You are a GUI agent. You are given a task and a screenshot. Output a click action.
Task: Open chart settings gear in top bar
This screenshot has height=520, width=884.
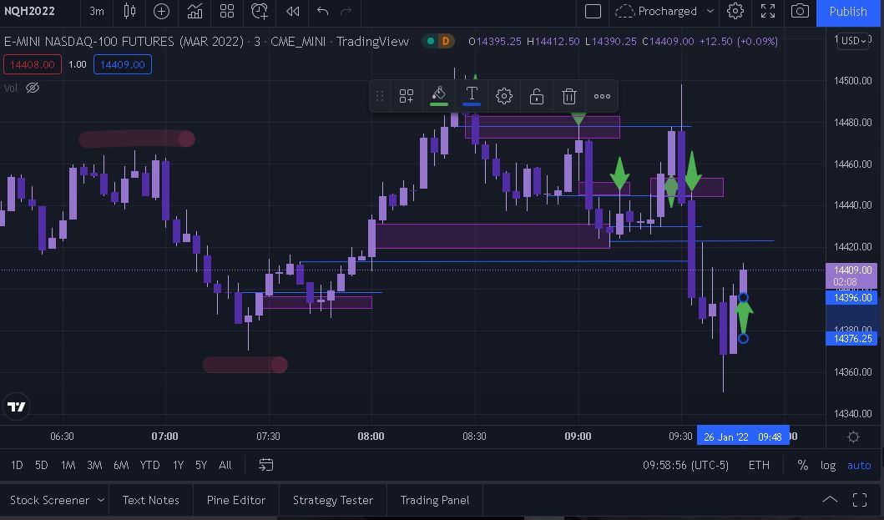click(735, 12)
